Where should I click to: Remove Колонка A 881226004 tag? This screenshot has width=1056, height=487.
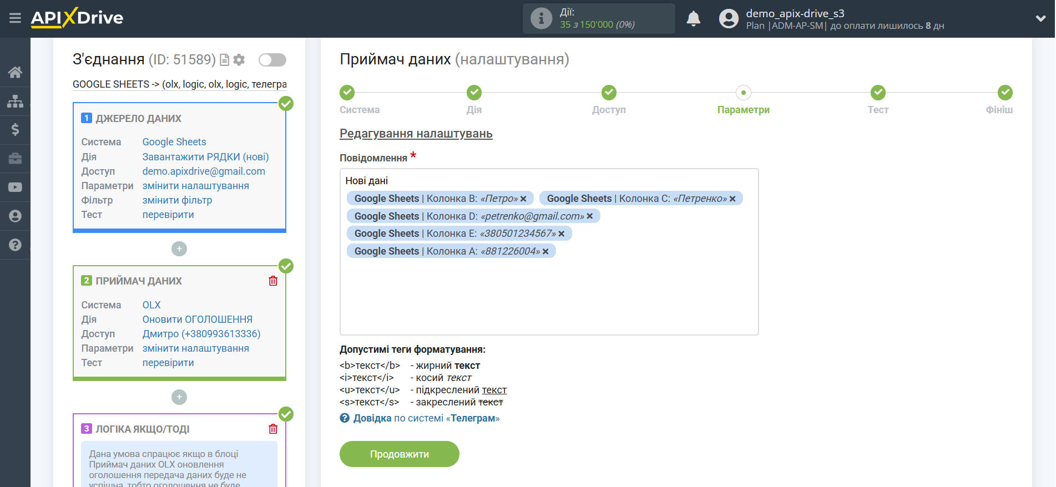tap(545, 252)
